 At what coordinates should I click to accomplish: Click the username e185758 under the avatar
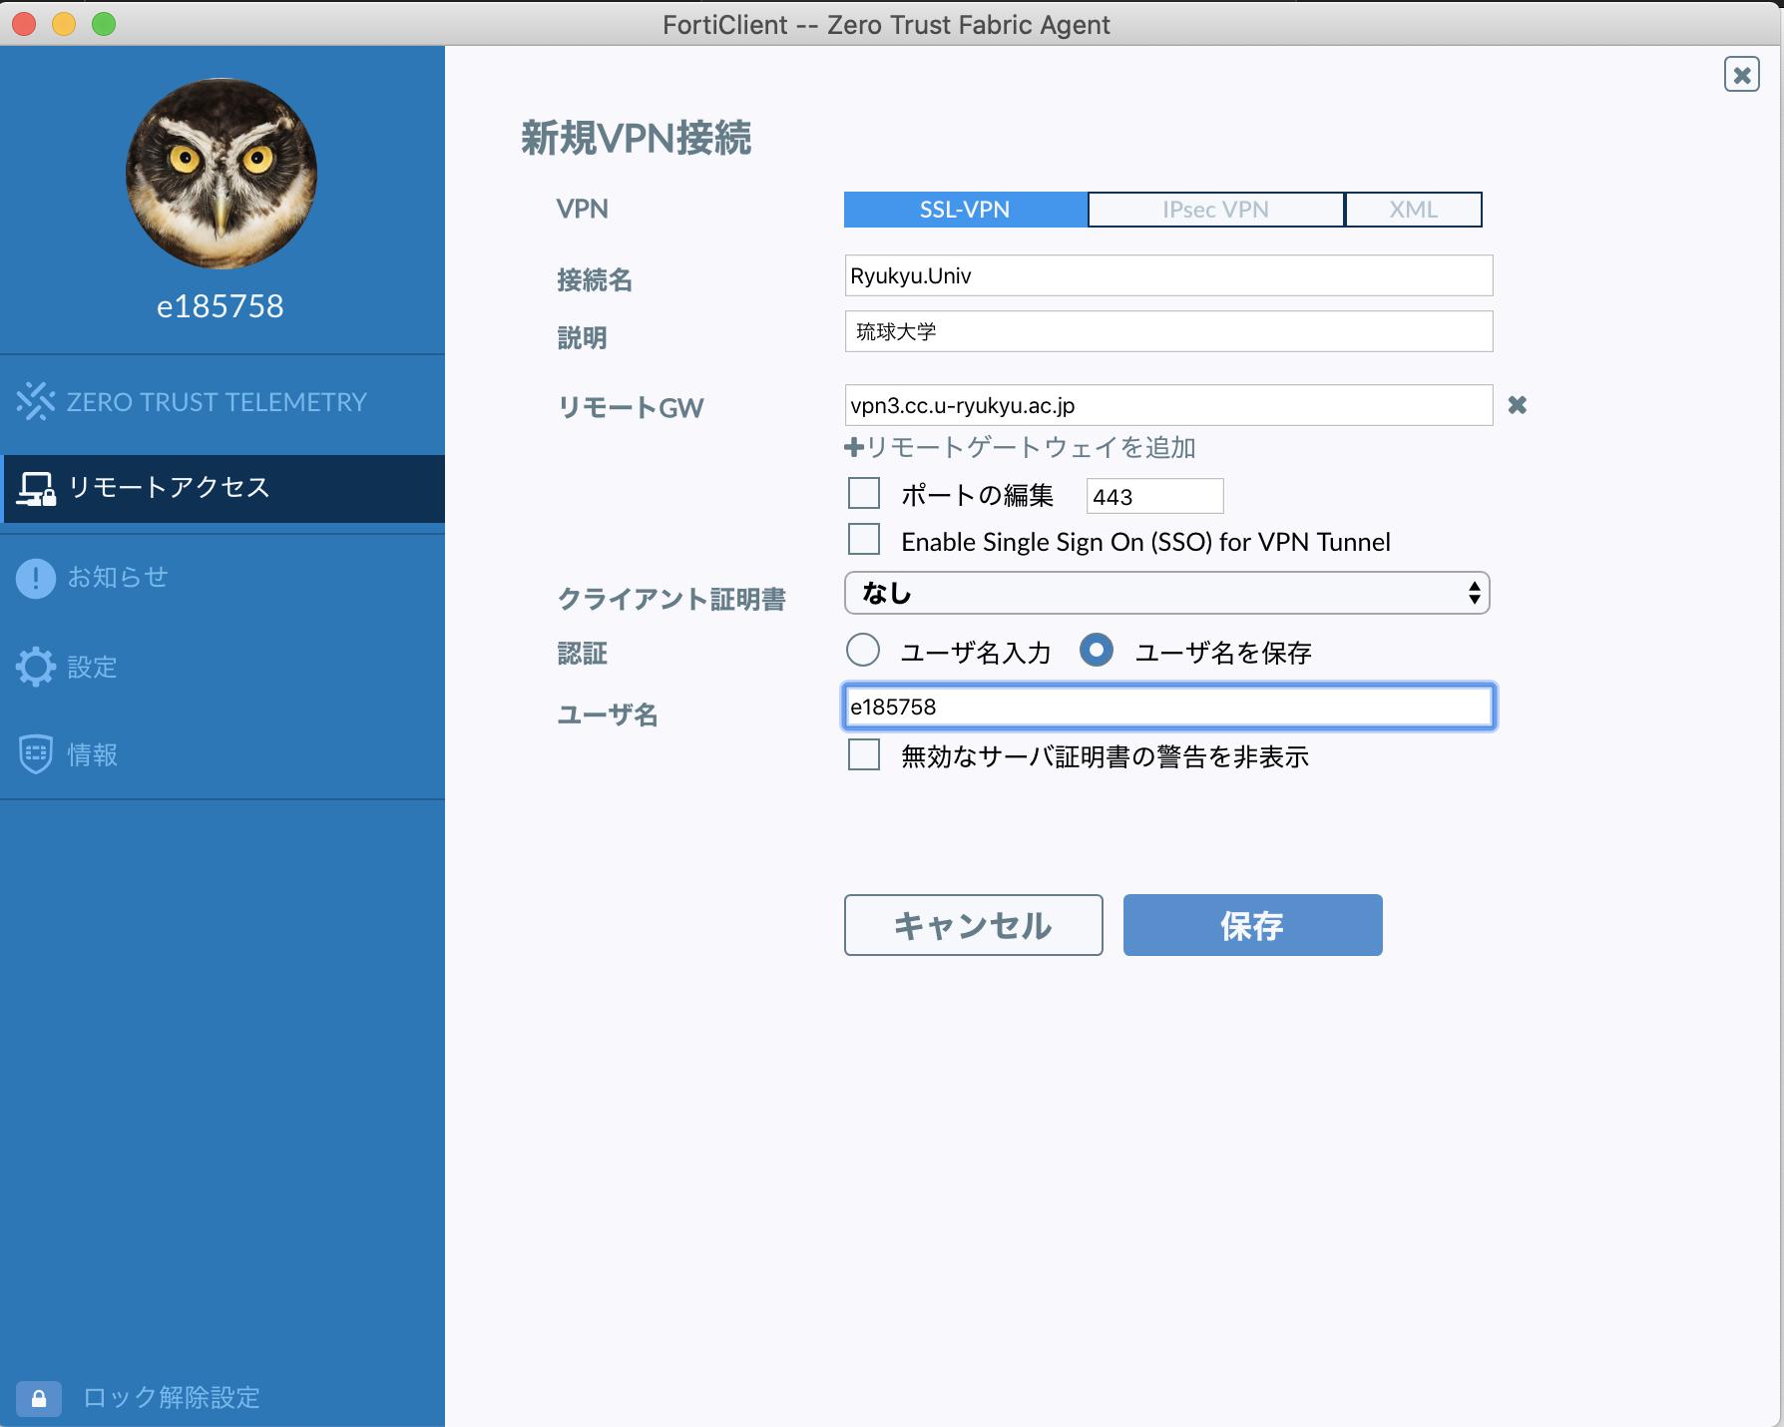[x=221, y=306]
